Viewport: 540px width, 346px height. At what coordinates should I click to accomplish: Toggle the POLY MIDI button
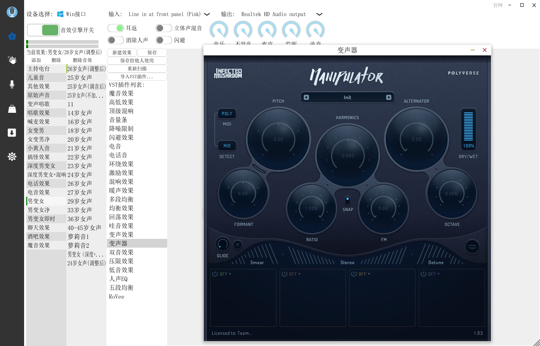[x=227, y=114]
